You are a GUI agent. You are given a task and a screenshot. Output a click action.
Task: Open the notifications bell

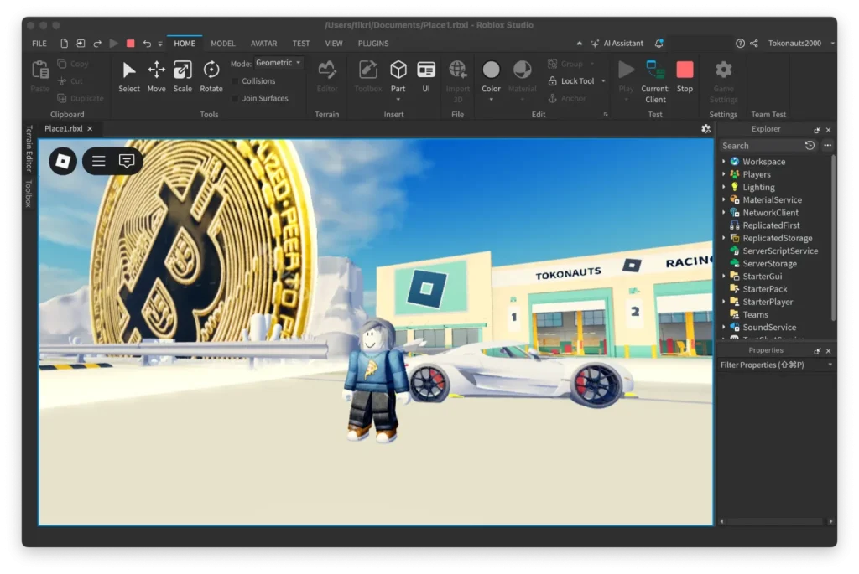[x=659, y=44]
